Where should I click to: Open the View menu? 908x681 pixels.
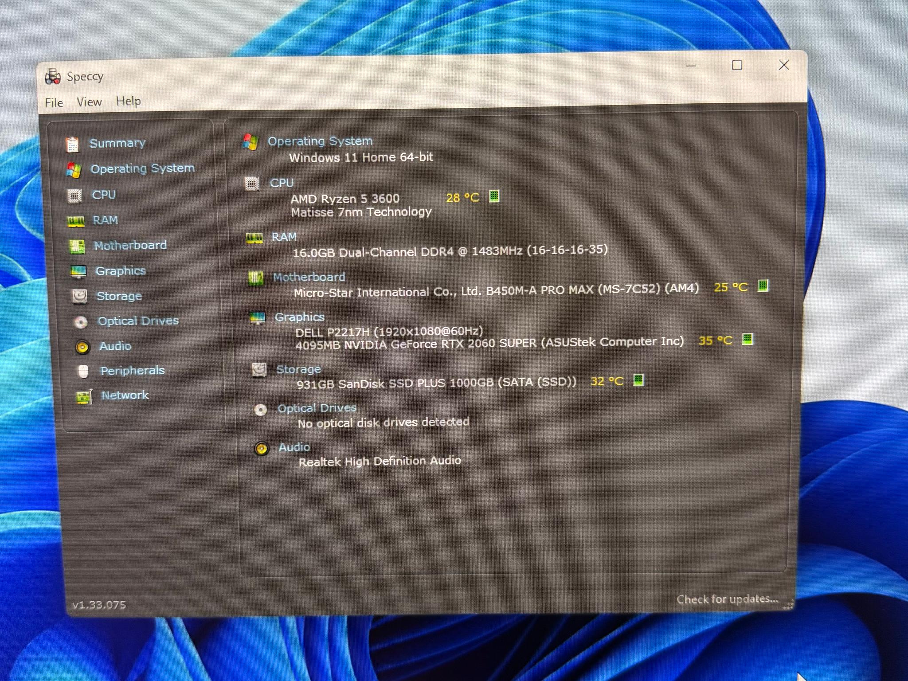click(89, 102)
